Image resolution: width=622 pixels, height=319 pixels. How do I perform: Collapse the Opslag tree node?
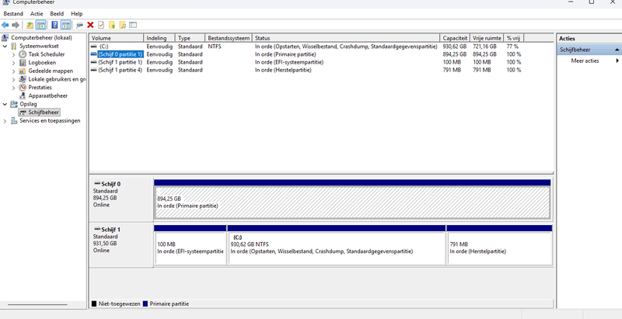5,104
